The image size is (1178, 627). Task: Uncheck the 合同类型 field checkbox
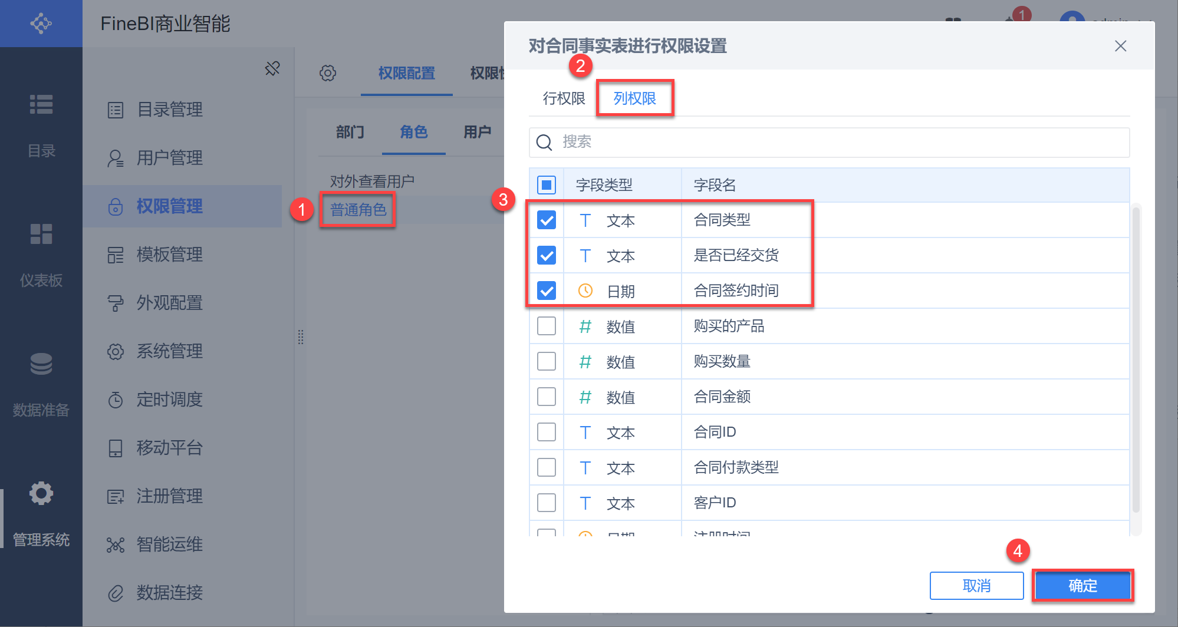(547, 220)
